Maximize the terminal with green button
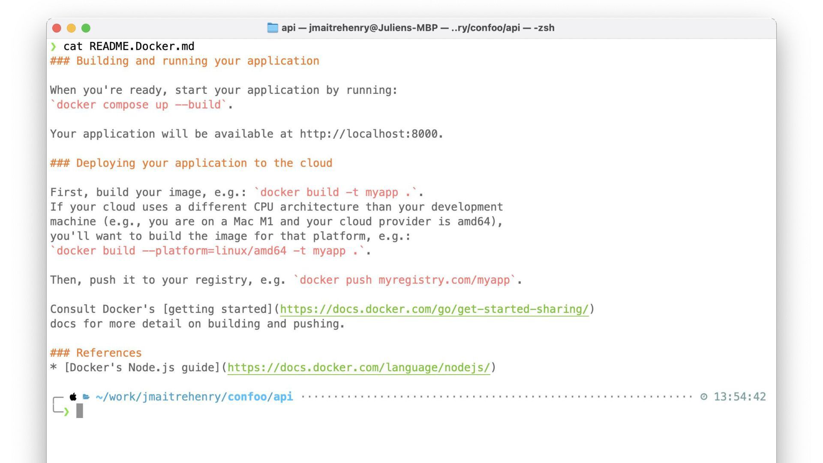 (86, 28)
